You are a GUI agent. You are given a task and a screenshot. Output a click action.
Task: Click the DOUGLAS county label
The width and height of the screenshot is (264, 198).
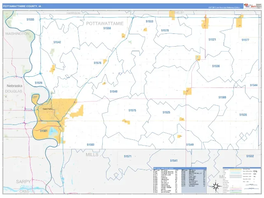point(14,91)
